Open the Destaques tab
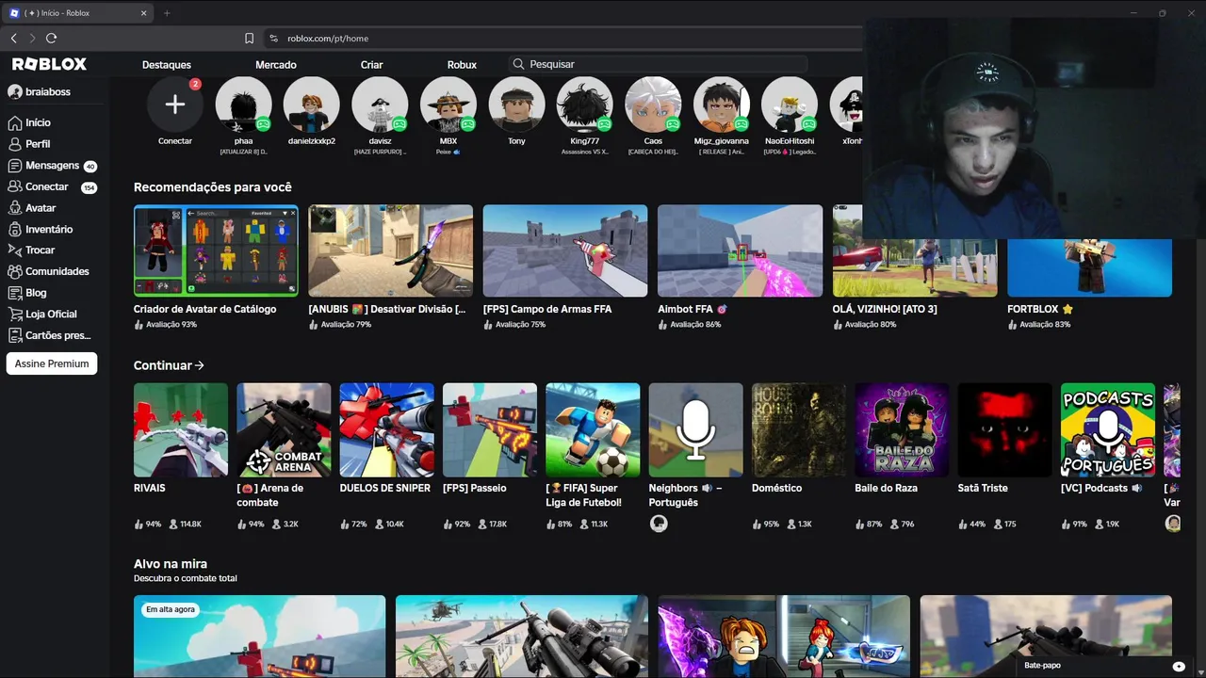Screen dimensions: 1206x678 (x=167, y=65)
